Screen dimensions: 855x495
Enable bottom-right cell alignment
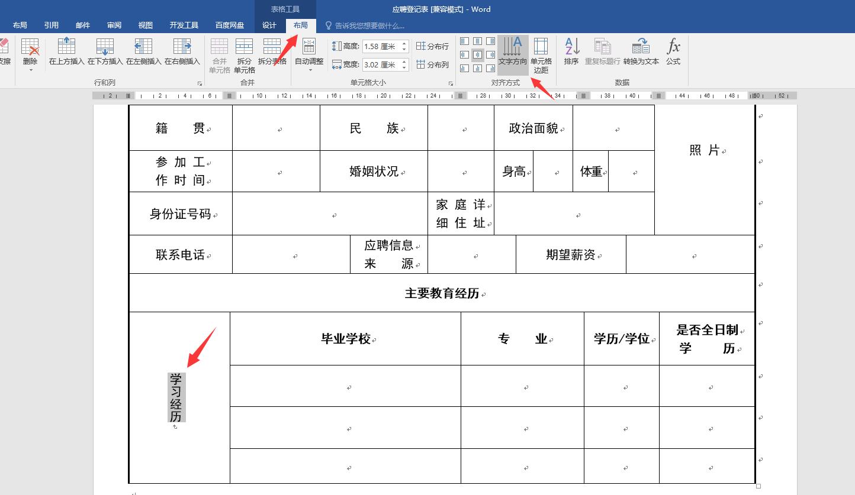490,68
